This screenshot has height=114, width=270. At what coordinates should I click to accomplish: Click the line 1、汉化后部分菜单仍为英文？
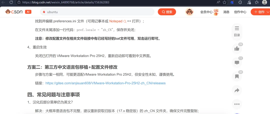50,102
